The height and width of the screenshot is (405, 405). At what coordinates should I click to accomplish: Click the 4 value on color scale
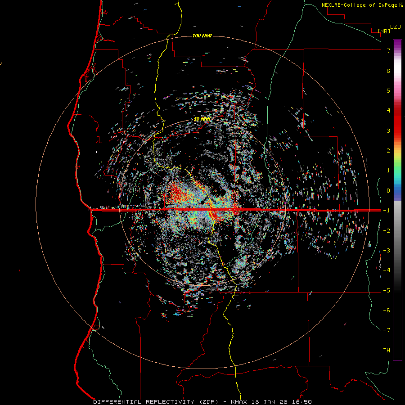point(388,111)
